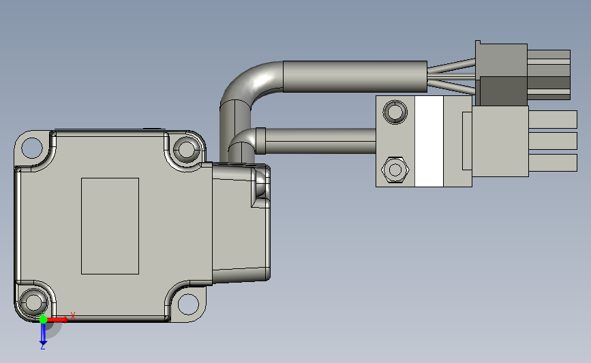Select the hex nut on the connector bracket

point(395,170)
